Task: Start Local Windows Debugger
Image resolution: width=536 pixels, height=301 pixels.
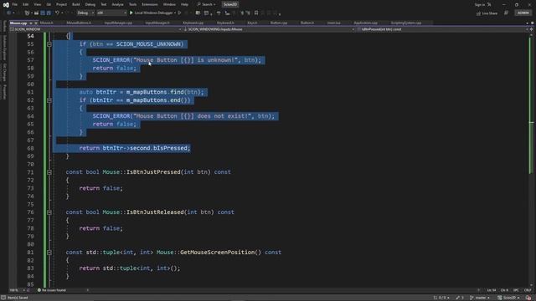Action: point(151,13)
